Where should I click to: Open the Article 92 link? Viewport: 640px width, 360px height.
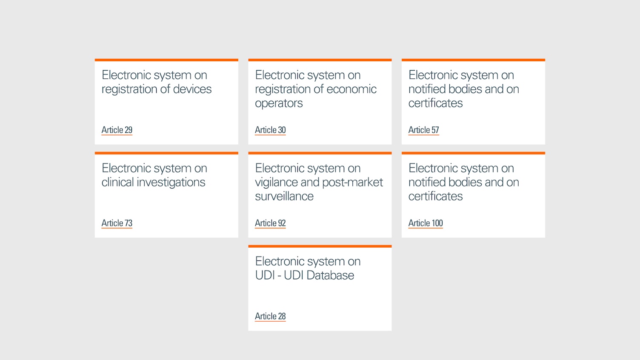click(x=270, y=223)
